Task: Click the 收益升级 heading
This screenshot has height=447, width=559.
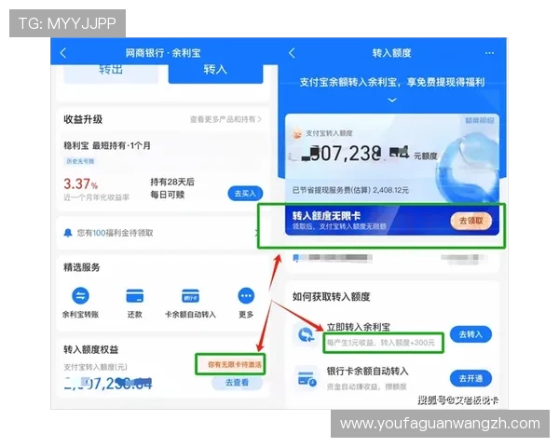Action: click(83, 119)
